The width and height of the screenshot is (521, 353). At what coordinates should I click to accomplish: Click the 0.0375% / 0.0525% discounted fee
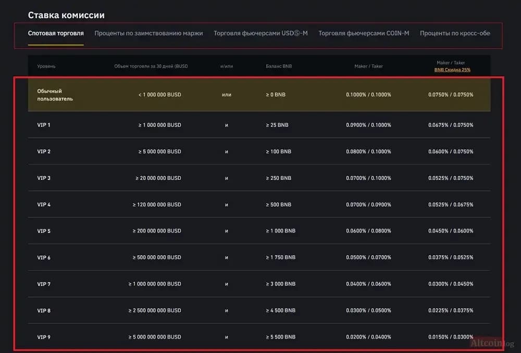tap(451, 257)
